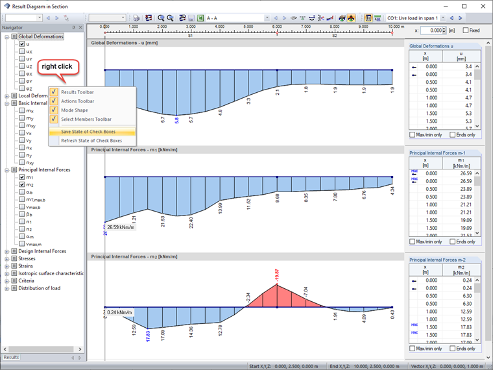Click the red-blue diagram icon right of Print
This screenshot has width=493, height=370.
(x=149, y=18)
